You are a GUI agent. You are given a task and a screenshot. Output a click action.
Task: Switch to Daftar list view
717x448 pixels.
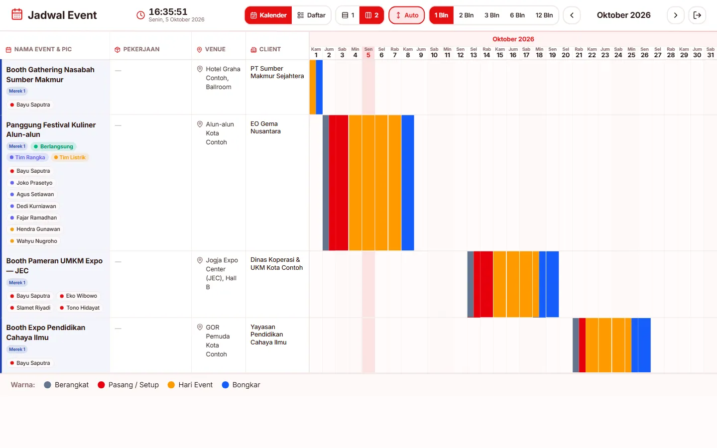[x=312, y=15]
